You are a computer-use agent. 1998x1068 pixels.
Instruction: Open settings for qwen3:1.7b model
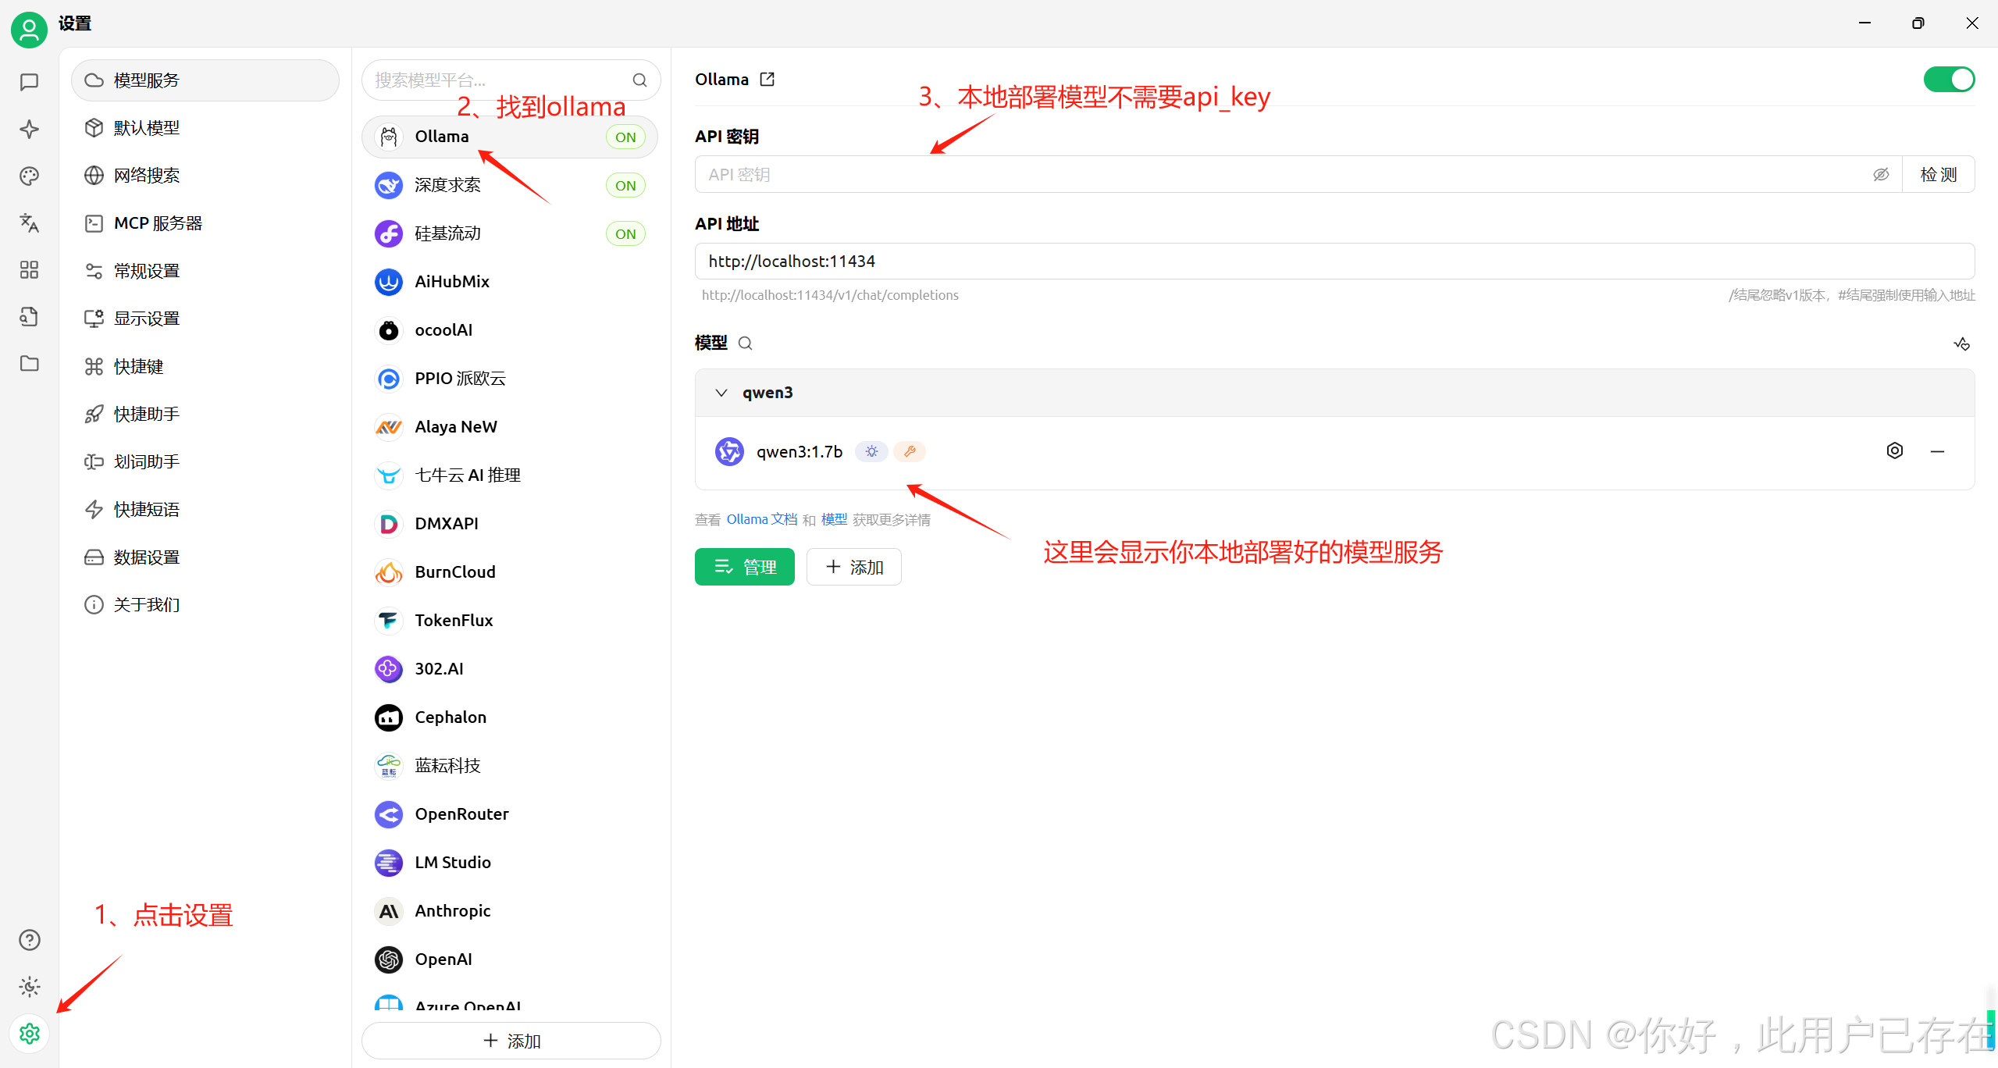click(1894, 450)
